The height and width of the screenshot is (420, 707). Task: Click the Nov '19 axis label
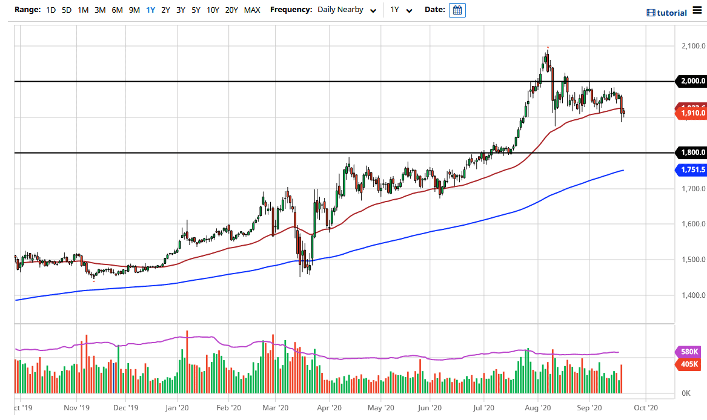pyautogui.click(x=77, y=408)
